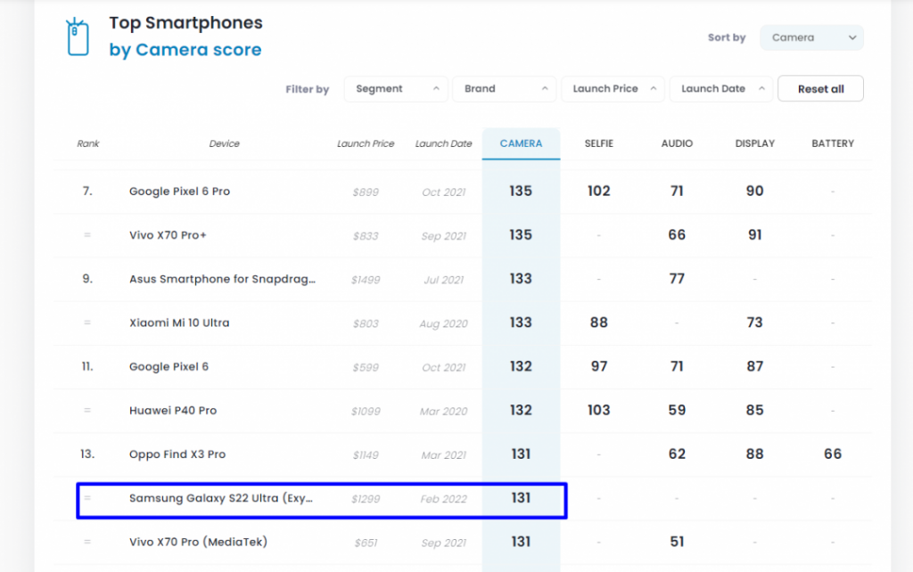Image resolution: width=913 pixels, height=572 pixels.
Task: Open the Vivo X70 Pro (MediaTek) link
Action: pyautogui.click(x=199, y=542)
